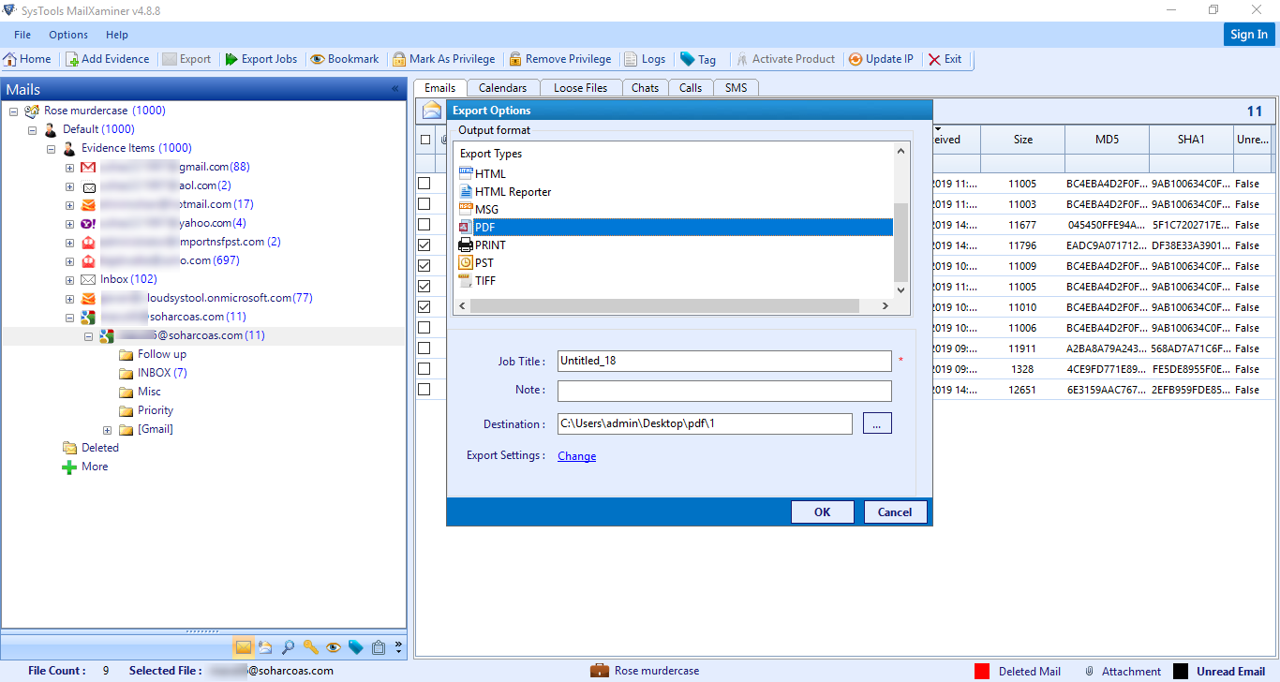Click the Bookmark toolbar icon

point(345,59)
